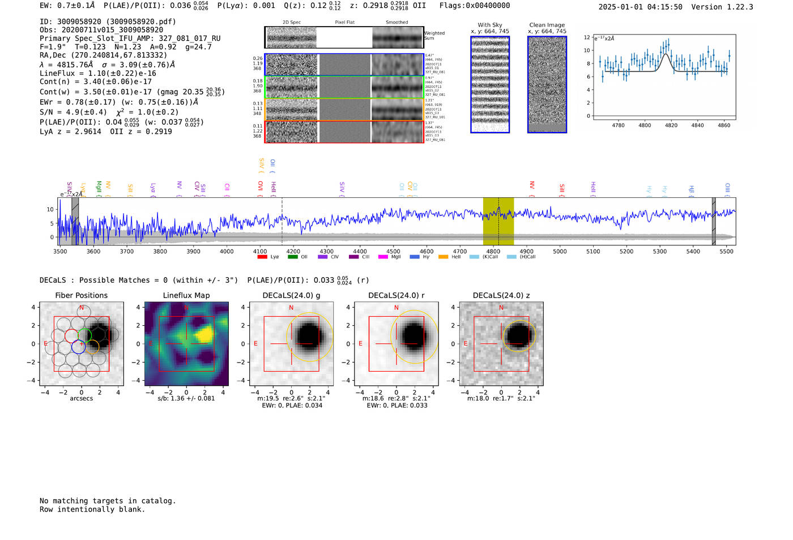Open the Fiber Positions image panel
This screenshot has height=540, width=793.
[82, 343]
